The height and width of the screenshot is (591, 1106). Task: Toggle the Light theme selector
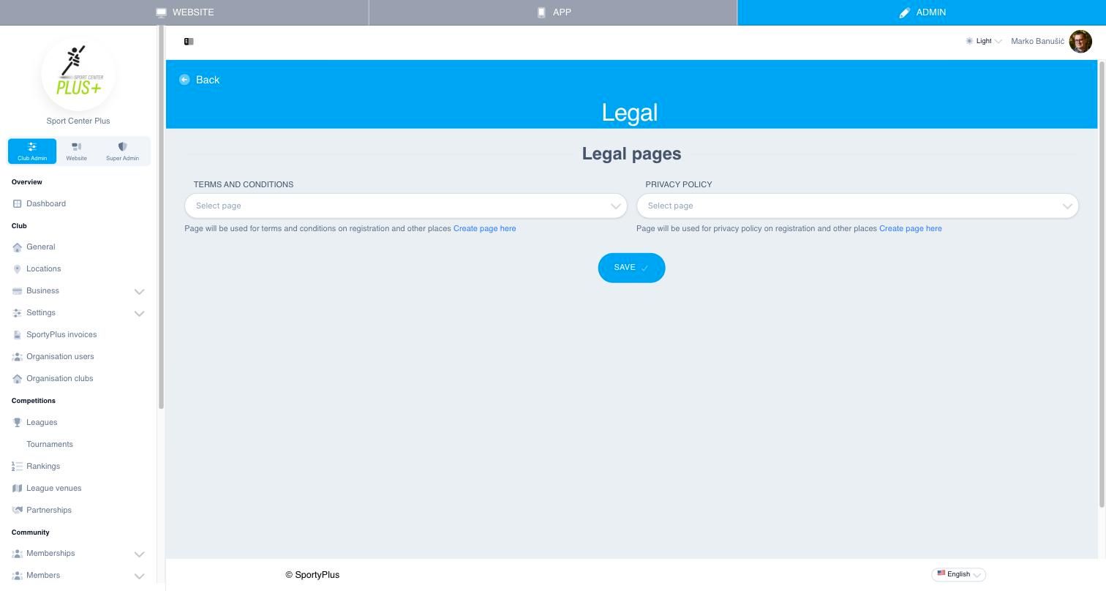coord(984,41)
